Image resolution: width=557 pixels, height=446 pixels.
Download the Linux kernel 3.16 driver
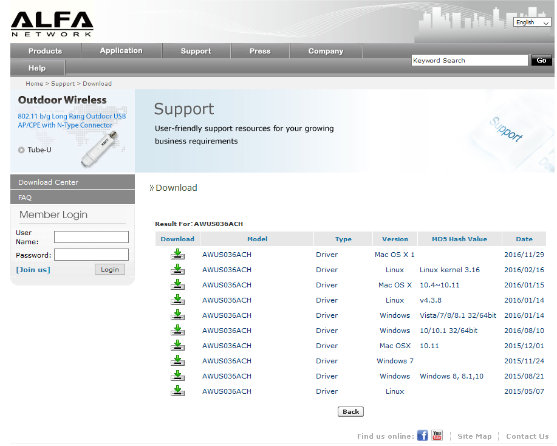click(177, 270)
